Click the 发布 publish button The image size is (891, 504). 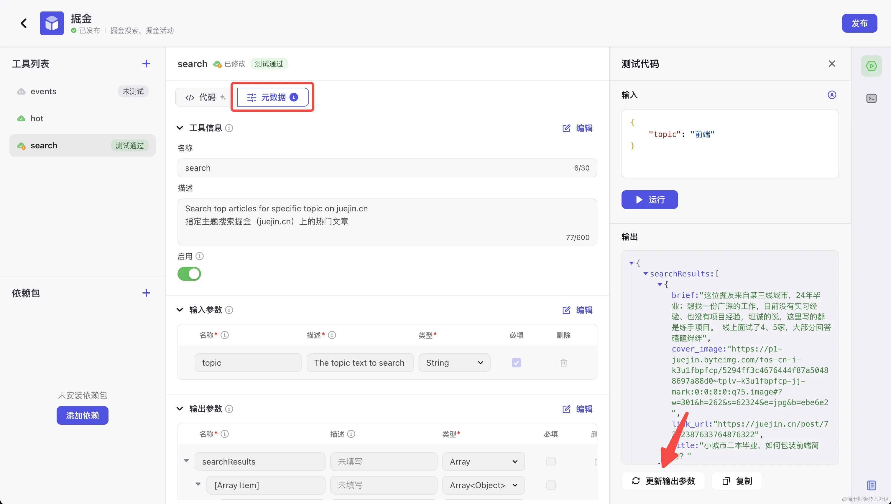859,23
